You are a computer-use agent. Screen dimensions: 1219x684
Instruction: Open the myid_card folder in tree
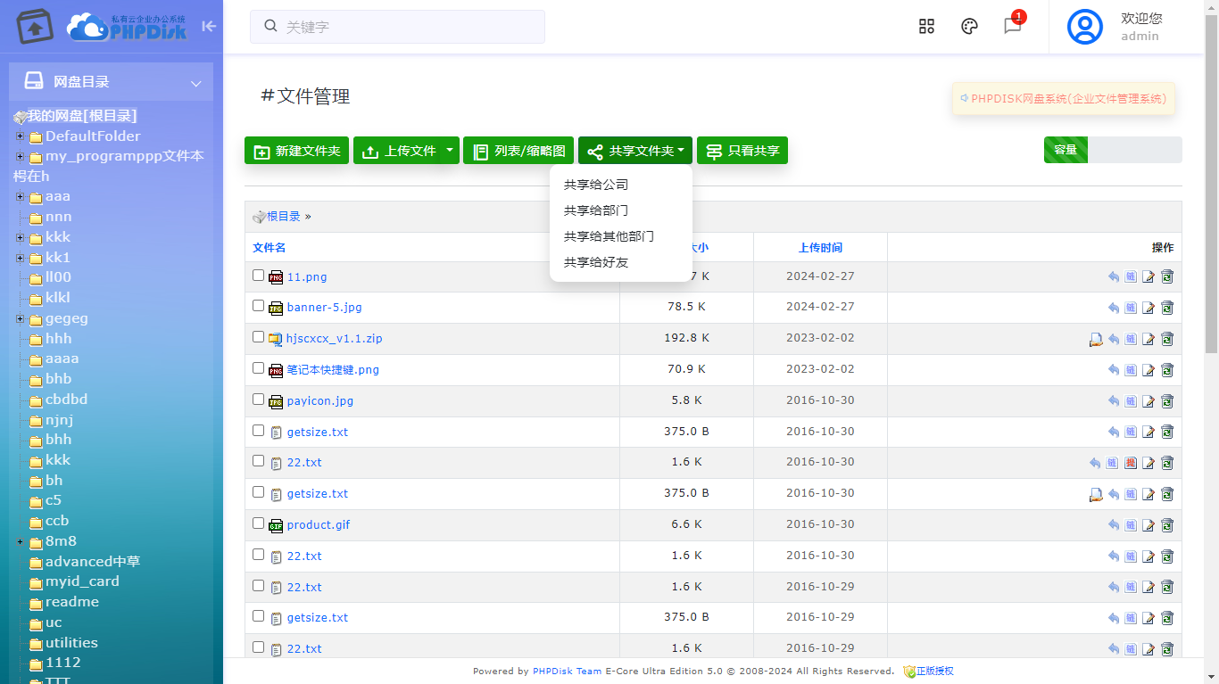[82, 581]
